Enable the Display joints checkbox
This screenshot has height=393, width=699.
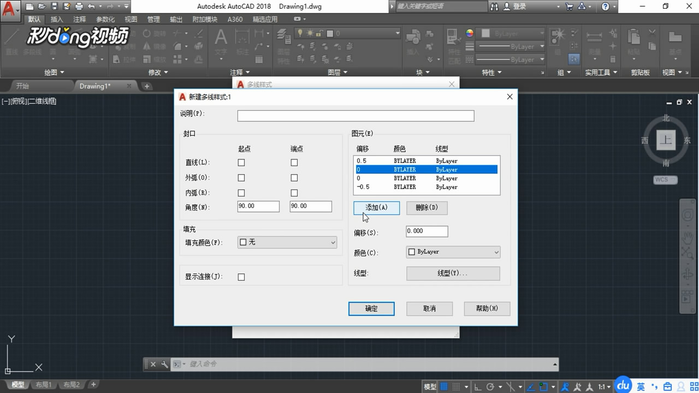[x=241, y=277]
